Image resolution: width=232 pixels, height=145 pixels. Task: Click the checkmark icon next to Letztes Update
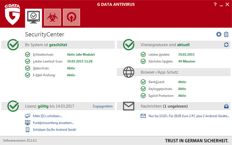[x=143, y=54]
